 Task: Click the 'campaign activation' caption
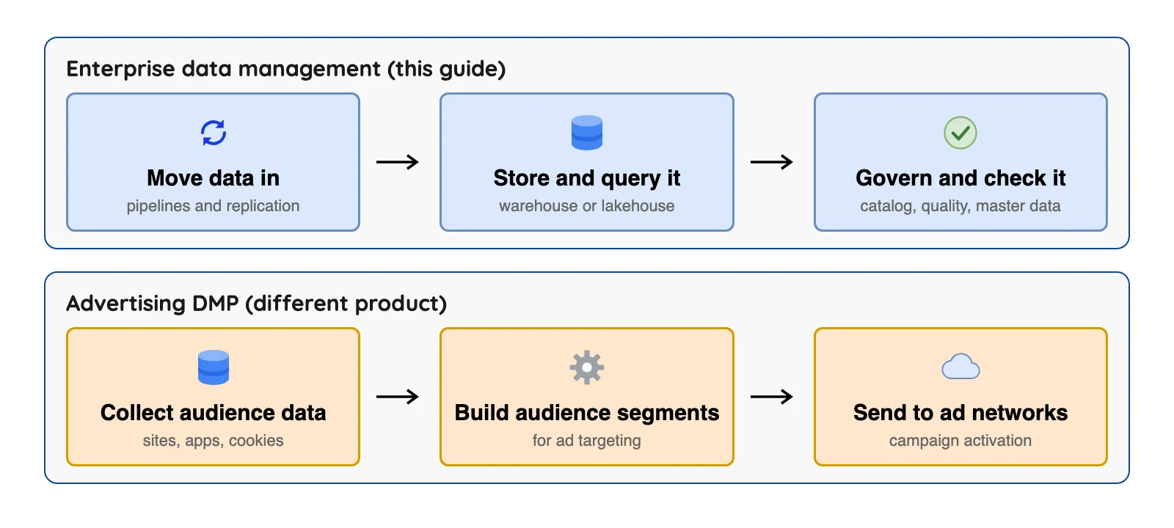[x=960, y=441]
